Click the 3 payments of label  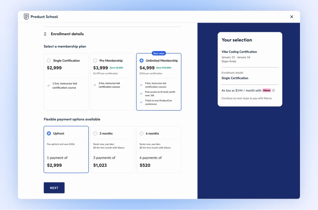pos(104,158)
